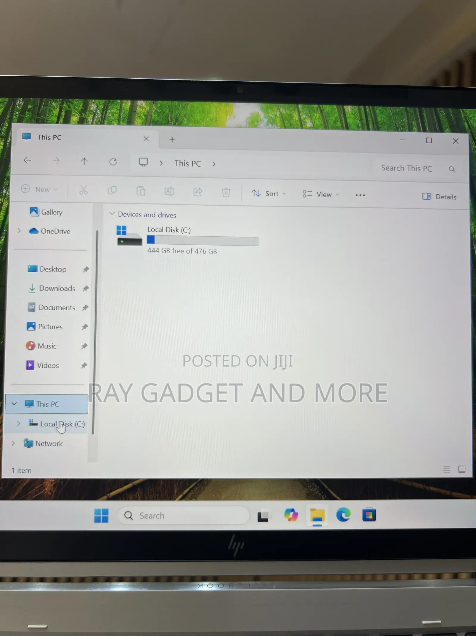Click the Paste clipboard icon
This screenshot has width=476, height=636.
coord(141,191)
